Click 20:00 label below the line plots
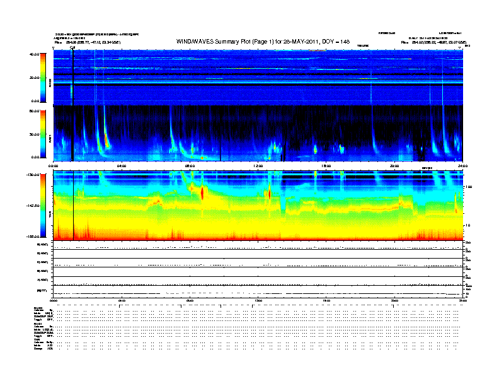Screen dimensions: 499x386 point(394,300)
